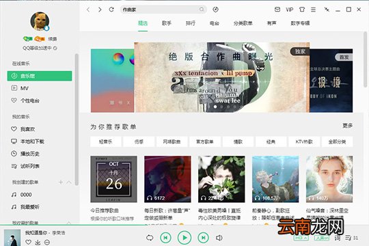Screen dimensions: 369x246
Task: Skip to the next track
Action: (204, 238)
